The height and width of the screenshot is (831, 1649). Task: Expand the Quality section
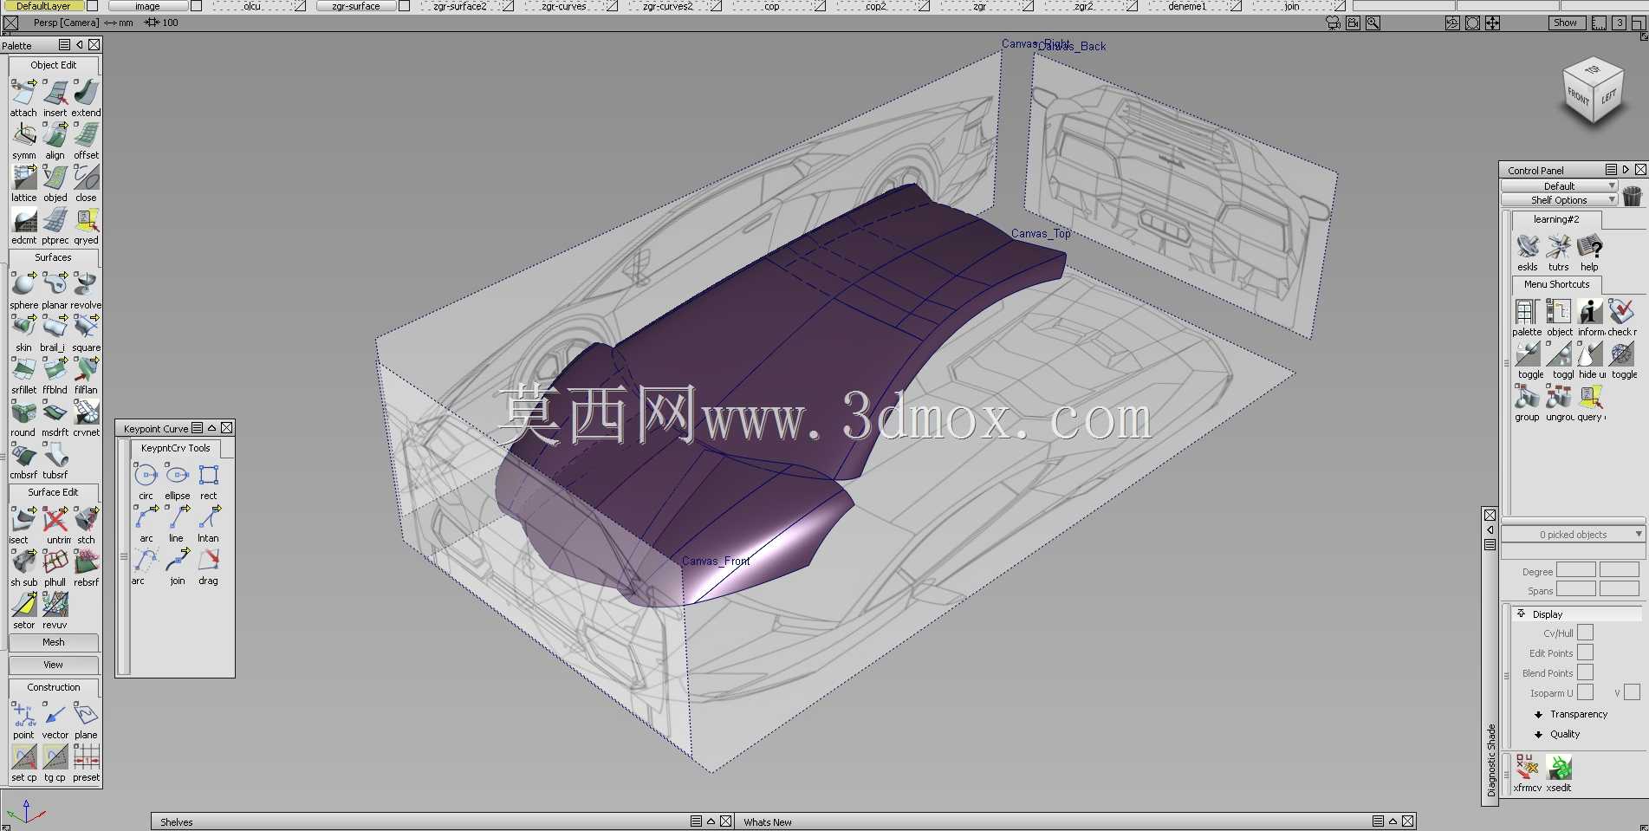coord(1539,735)
